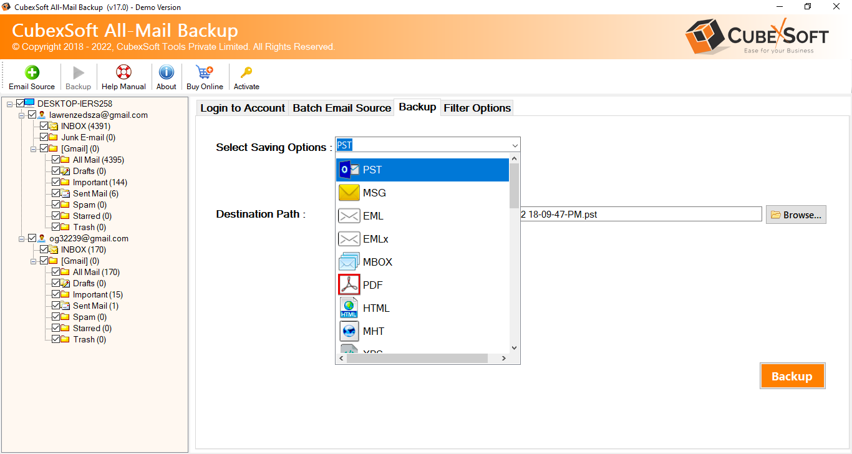Pick the EML envelope icon
This screenshot has width=852, height=454.
[349, 216]
